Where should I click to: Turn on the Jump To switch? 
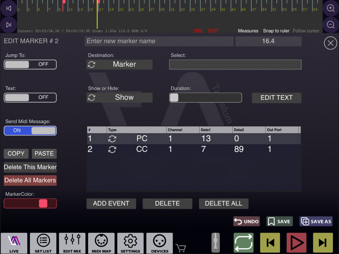click(x=30, y=64)
